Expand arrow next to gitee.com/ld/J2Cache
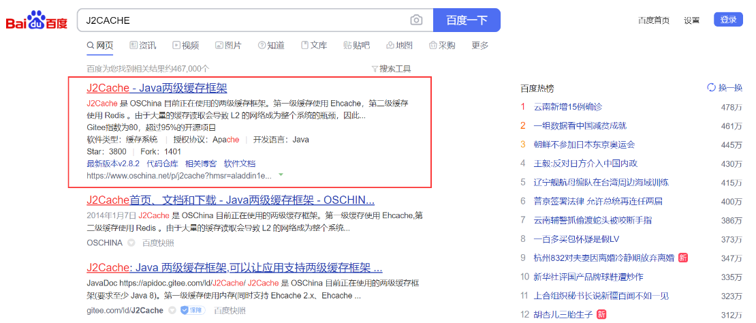Viewport: 756px width, 323px height. (x=172, y=310)
